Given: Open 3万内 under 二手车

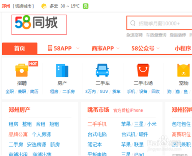Looking at the screenshot, I should tap(90, 92).
